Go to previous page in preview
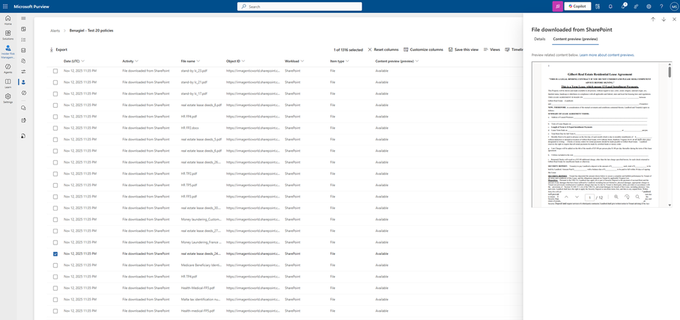The image size is (680, 320). click(567, 197)
